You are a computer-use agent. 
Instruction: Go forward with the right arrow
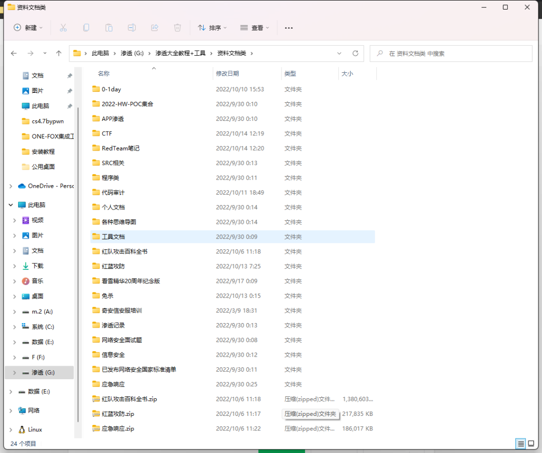coord(31,53)
